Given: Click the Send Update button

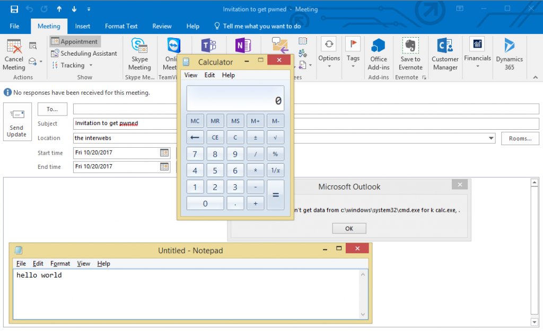Looking at the screenshot, I should pos(17,122).
